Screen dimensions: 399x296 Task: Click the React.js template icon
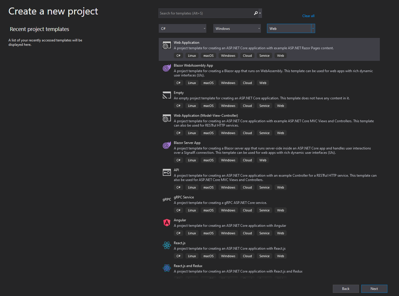coord(167,245)
